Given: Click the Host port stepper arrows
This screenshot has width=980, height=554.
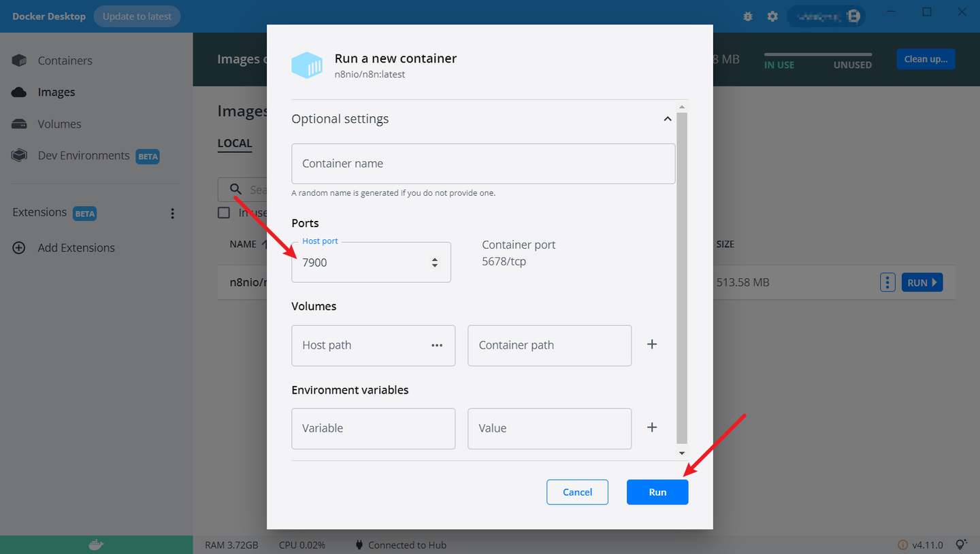Looking at the screenshot, I should point(435,262).
